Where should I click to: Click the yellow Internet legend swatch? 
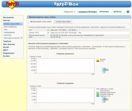98,59
